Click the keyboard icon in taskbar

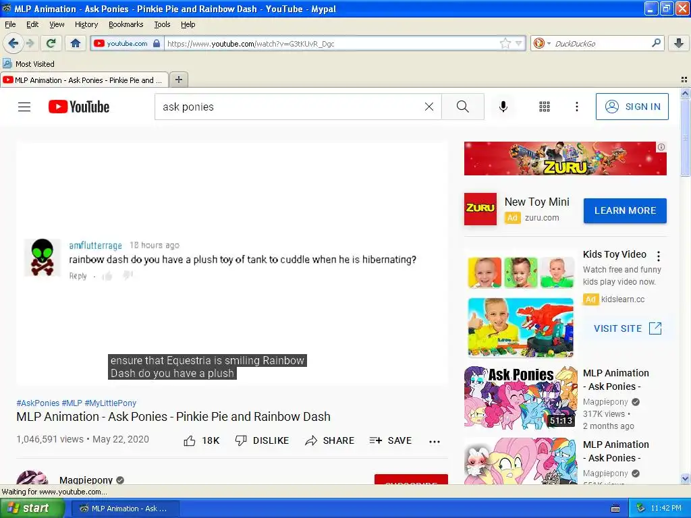(x=615, y=509)
